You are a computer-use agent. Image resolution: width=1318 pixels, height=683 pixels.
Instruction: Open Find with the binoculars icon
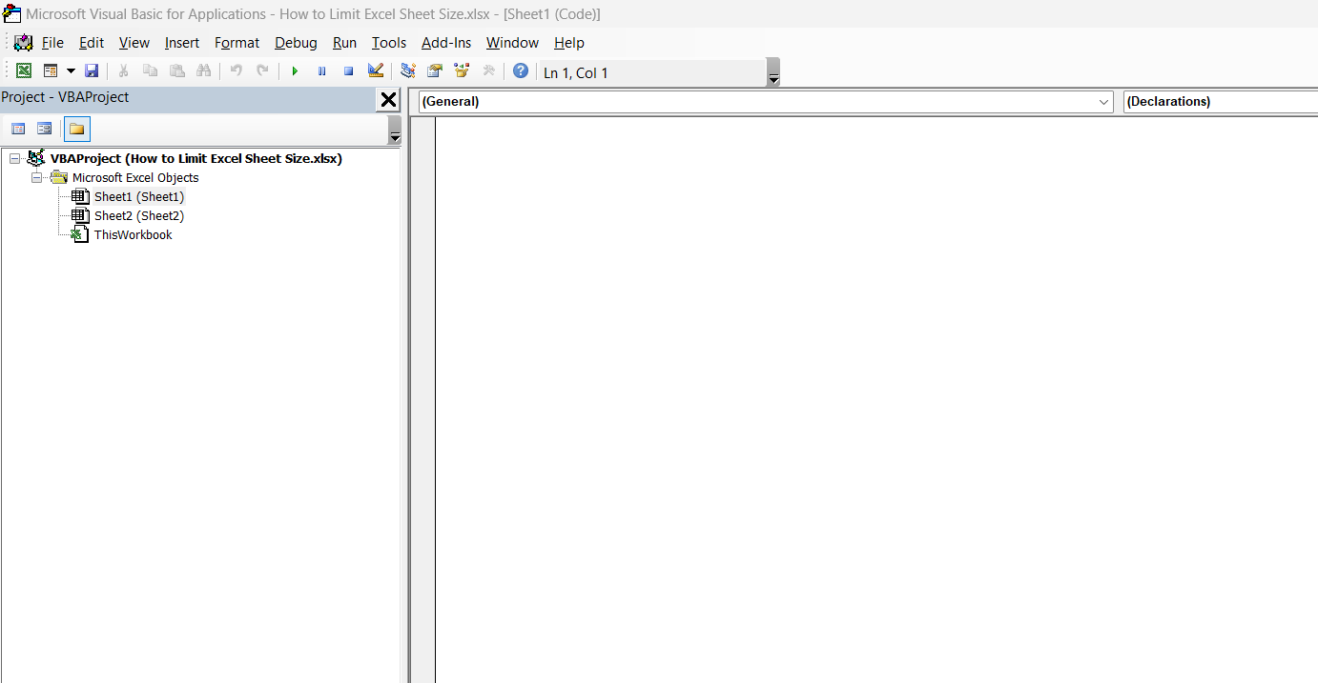(203, 71)
